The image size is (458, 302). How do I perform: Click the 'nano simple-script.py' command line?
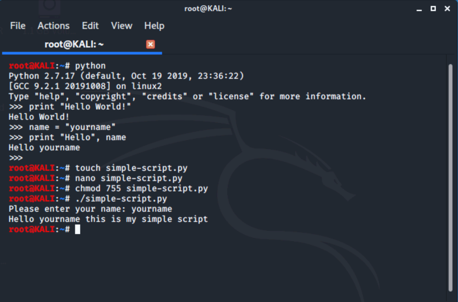[x=96, y=178]
